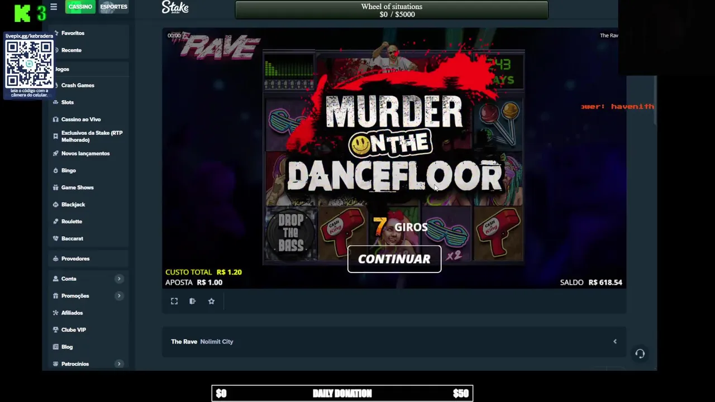The image size is (715, 402).
Task: Click the APOSTA R$ 1.00 text
Action: coord(194,283)
